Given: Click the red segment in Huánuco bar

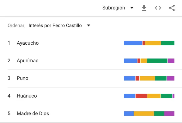Looking at the screenshot, I should [x=141, y=96].
